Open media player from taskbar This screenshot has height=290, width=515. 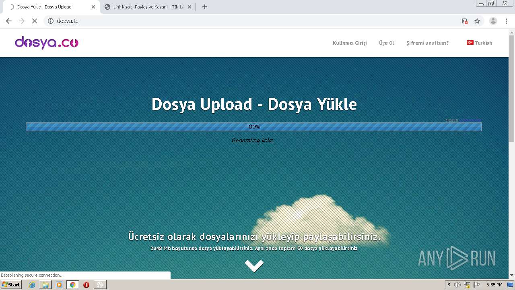59,285
